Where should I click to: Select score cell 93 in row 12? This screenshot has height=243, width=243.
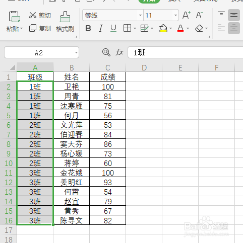(x=108, y=182)
